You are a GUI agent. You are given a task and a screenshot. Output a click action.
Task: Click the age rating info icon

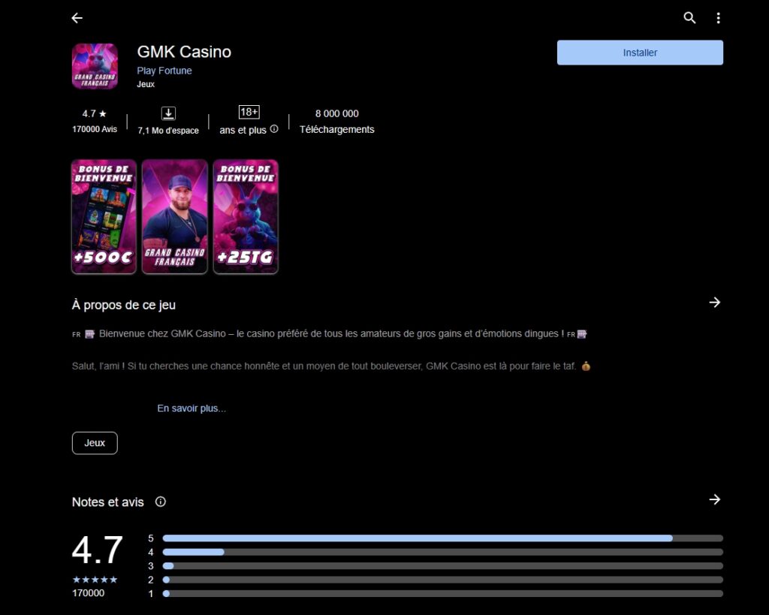coord(274,129)
